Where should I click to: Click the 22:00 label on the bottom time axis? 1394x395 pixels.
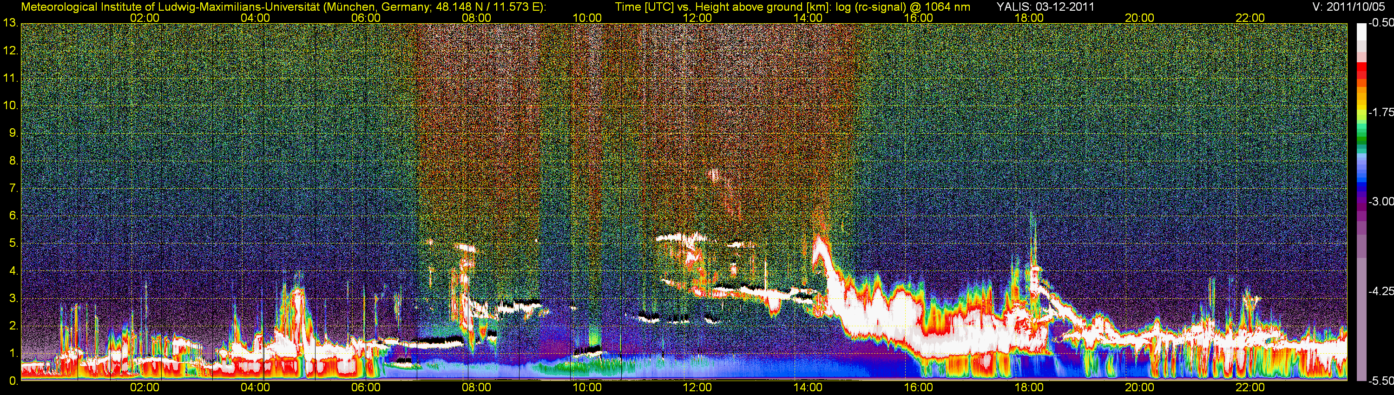tap(1250, 388)
